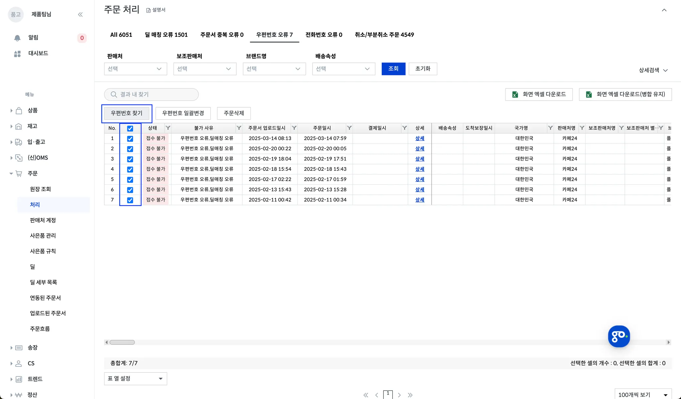681x399 pixels.
Task: Click the 설명서 document icon
Action: (x=149, y=10)
